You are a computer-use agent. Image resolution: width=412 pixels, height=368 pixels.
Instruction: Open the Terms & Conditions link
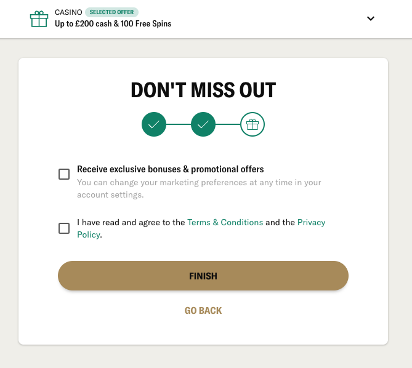click(x=225, y=222)
